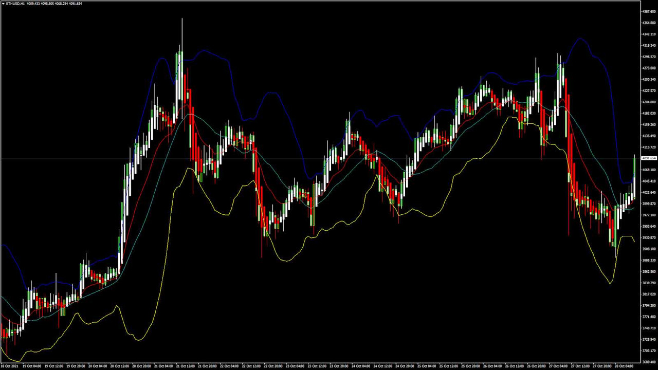Image resolution: width=658 pixels, height=370 pixels.
Task: Select the current price tag 4091.654
Action: coord(649,158)
